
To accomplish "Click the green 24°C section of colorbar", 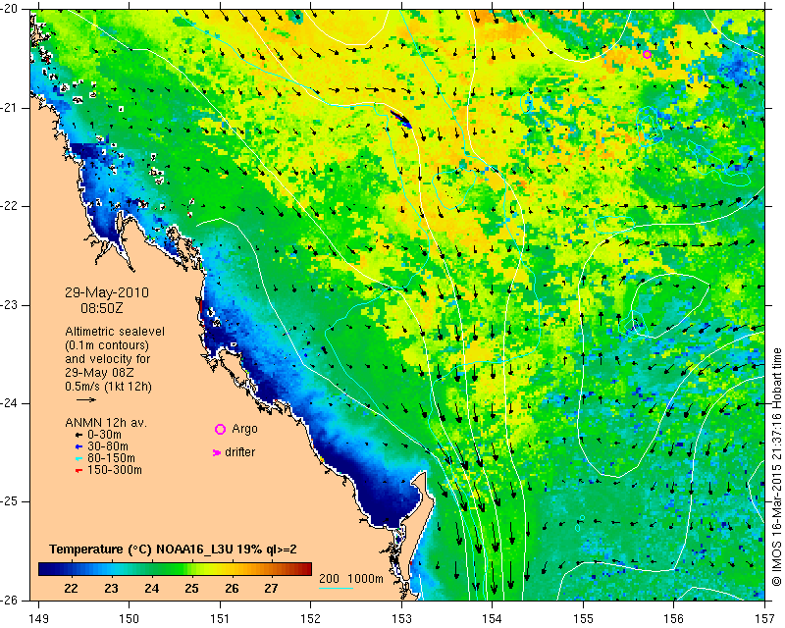I will pyautogui.click(x=152, y=569).
